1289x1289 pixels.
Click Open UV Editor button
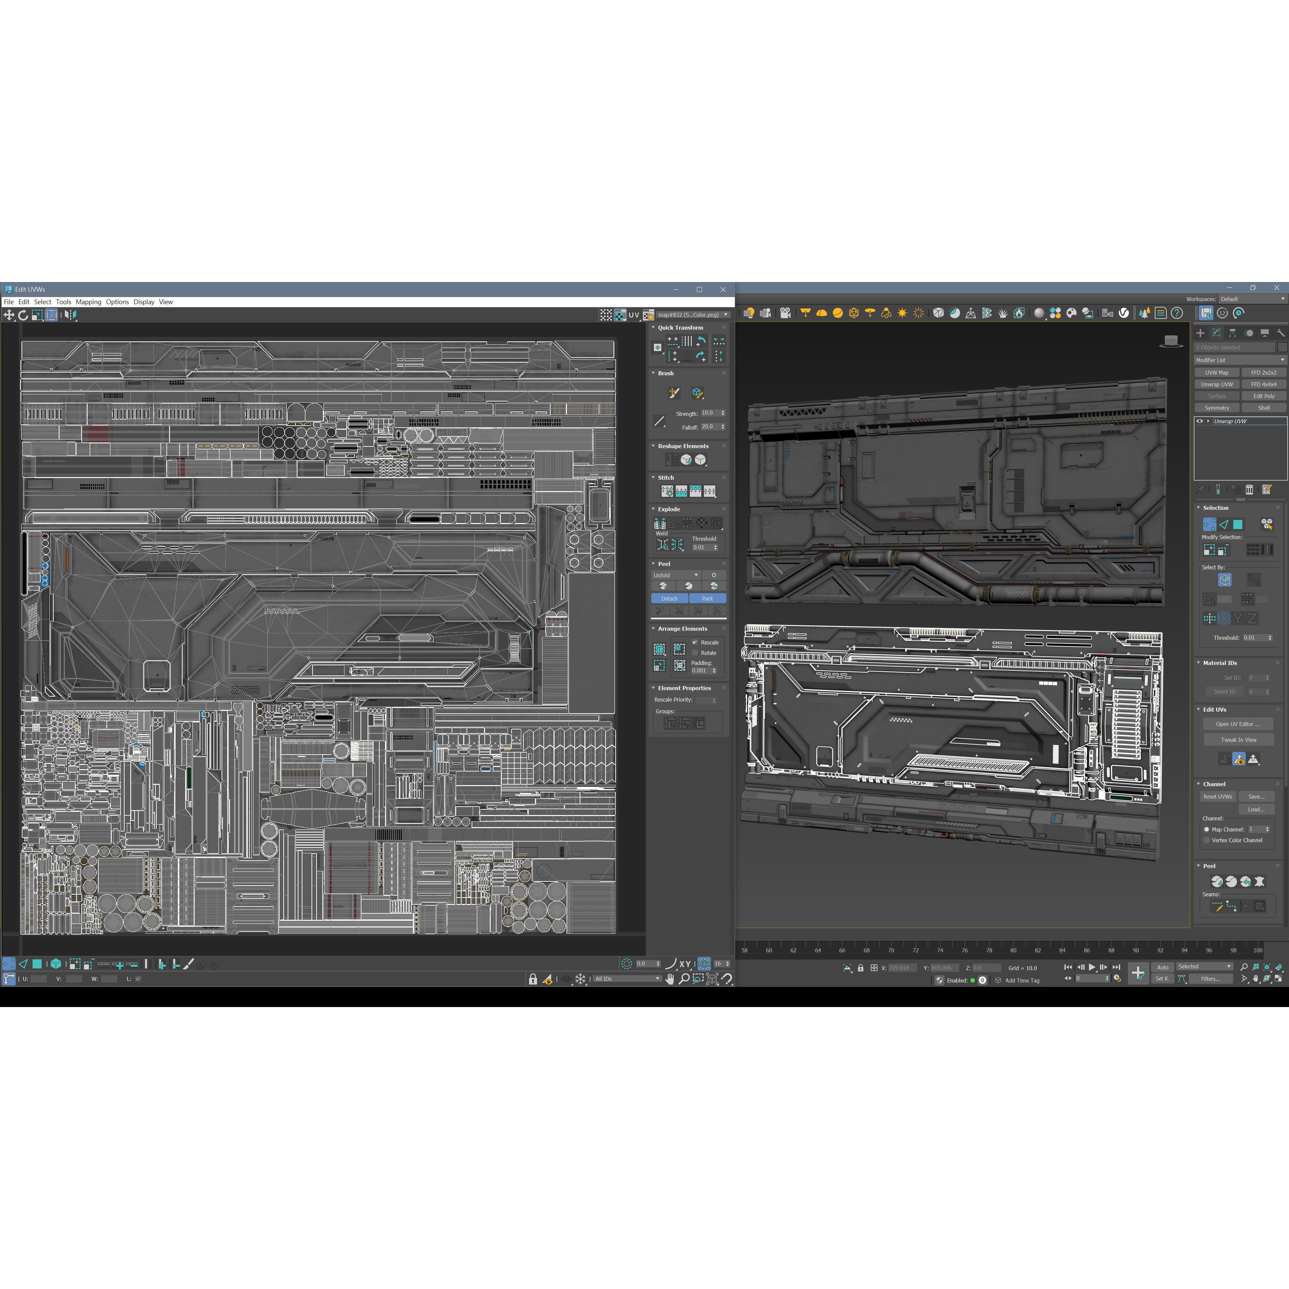click(x=1238, y=724)
